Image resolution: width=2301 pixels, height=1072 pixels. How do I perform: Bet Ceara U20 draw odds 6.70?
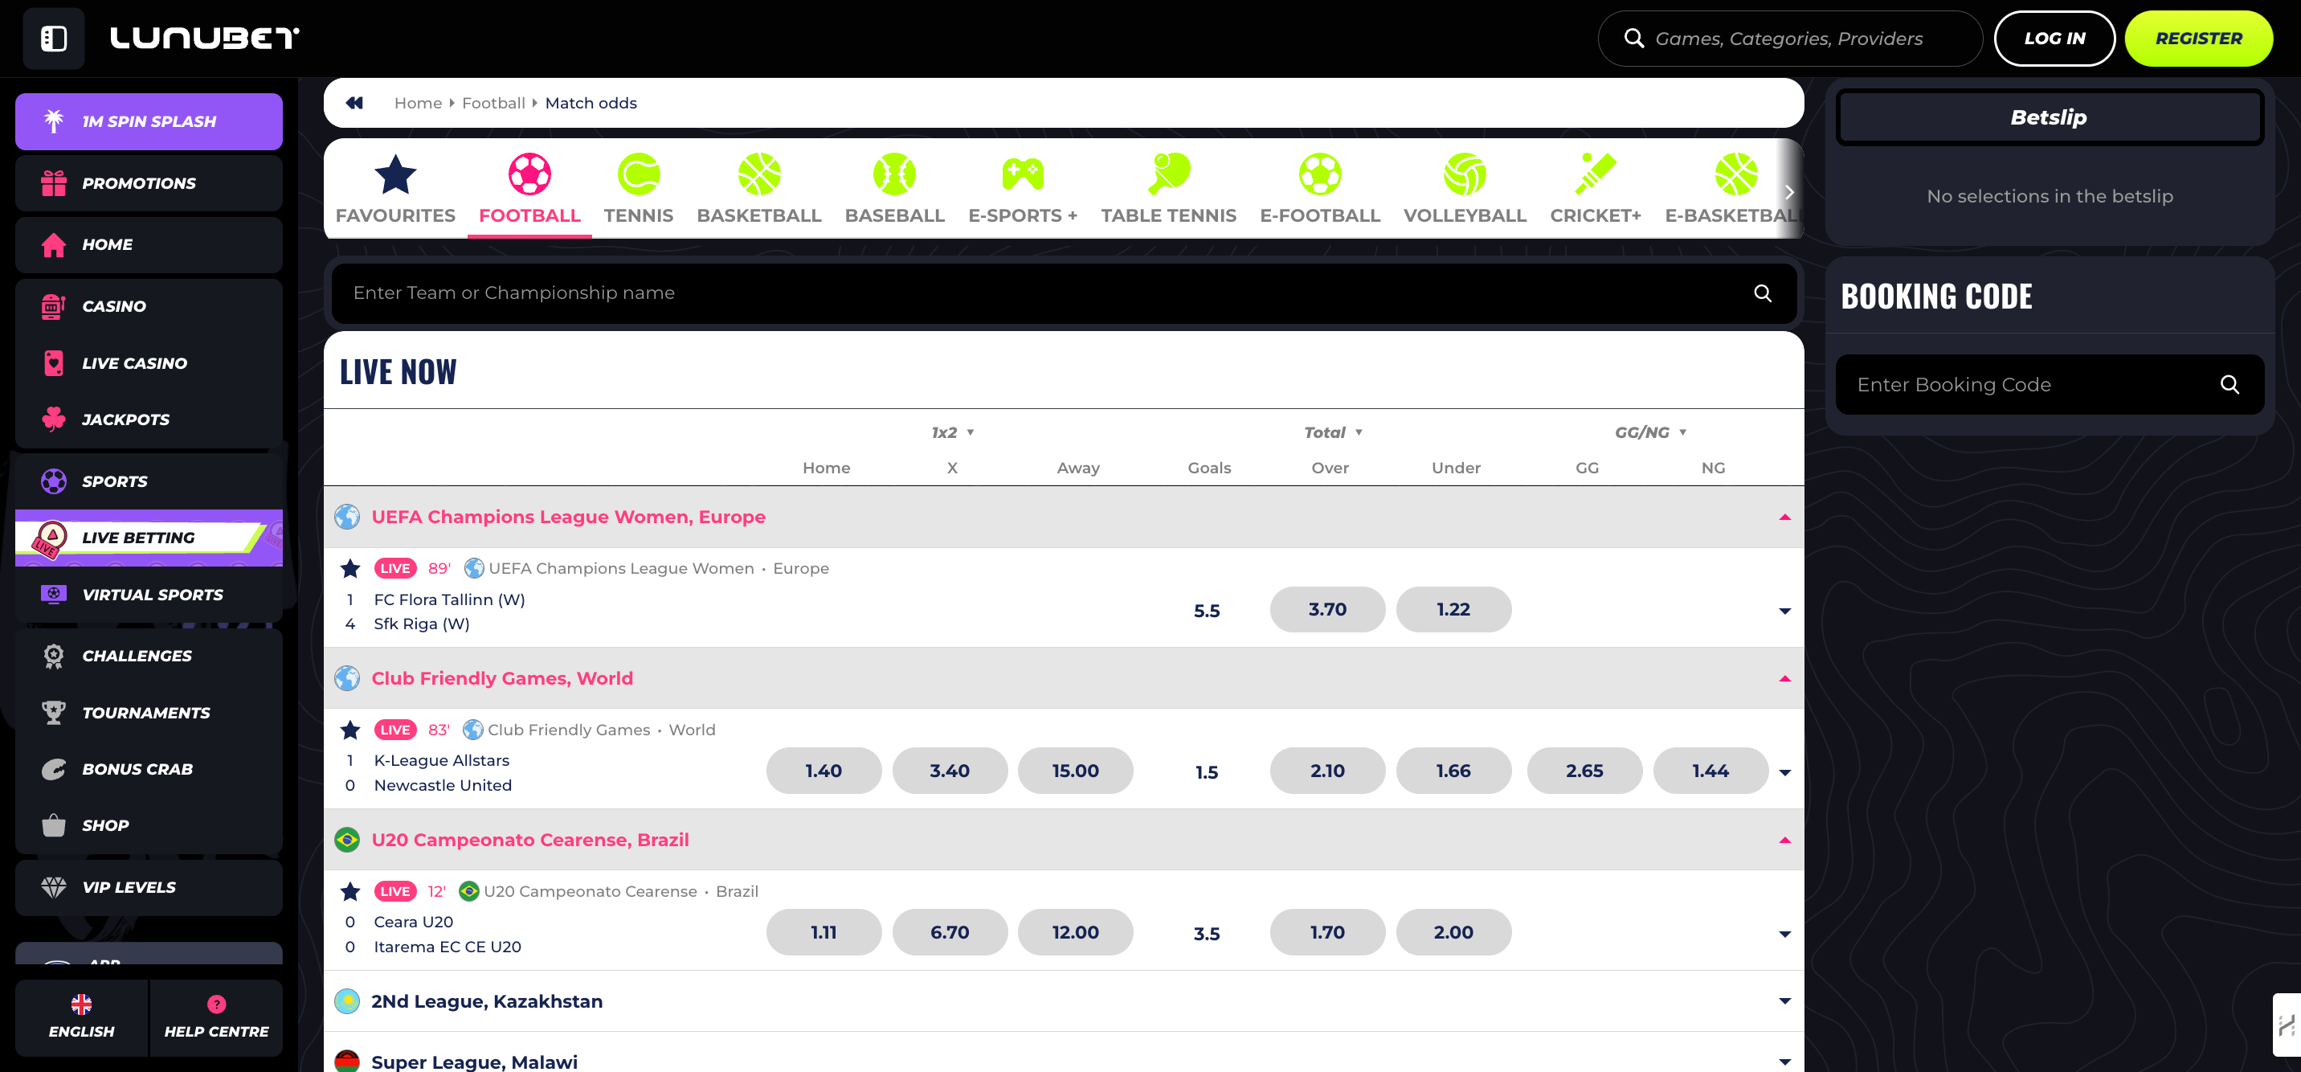point(950,933)
